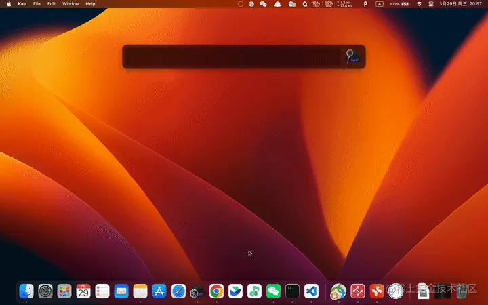Click the Kap recording circle in the menu bar
Image resolution: width=488 pixels, height=305 pixels.
241,4
